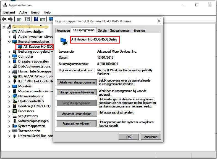The width and height of the screenshot is (217, 159).
Task: Click the Computer monitor icon
Action: (x=15, y=56)
